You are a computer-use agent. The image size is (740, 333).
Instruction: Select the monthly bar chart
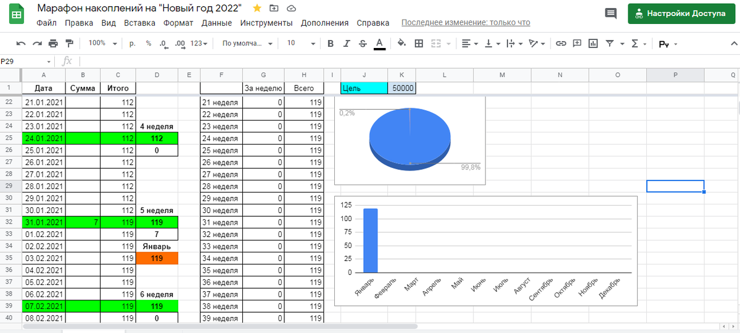pyautogui.click(x=486, y=250)
